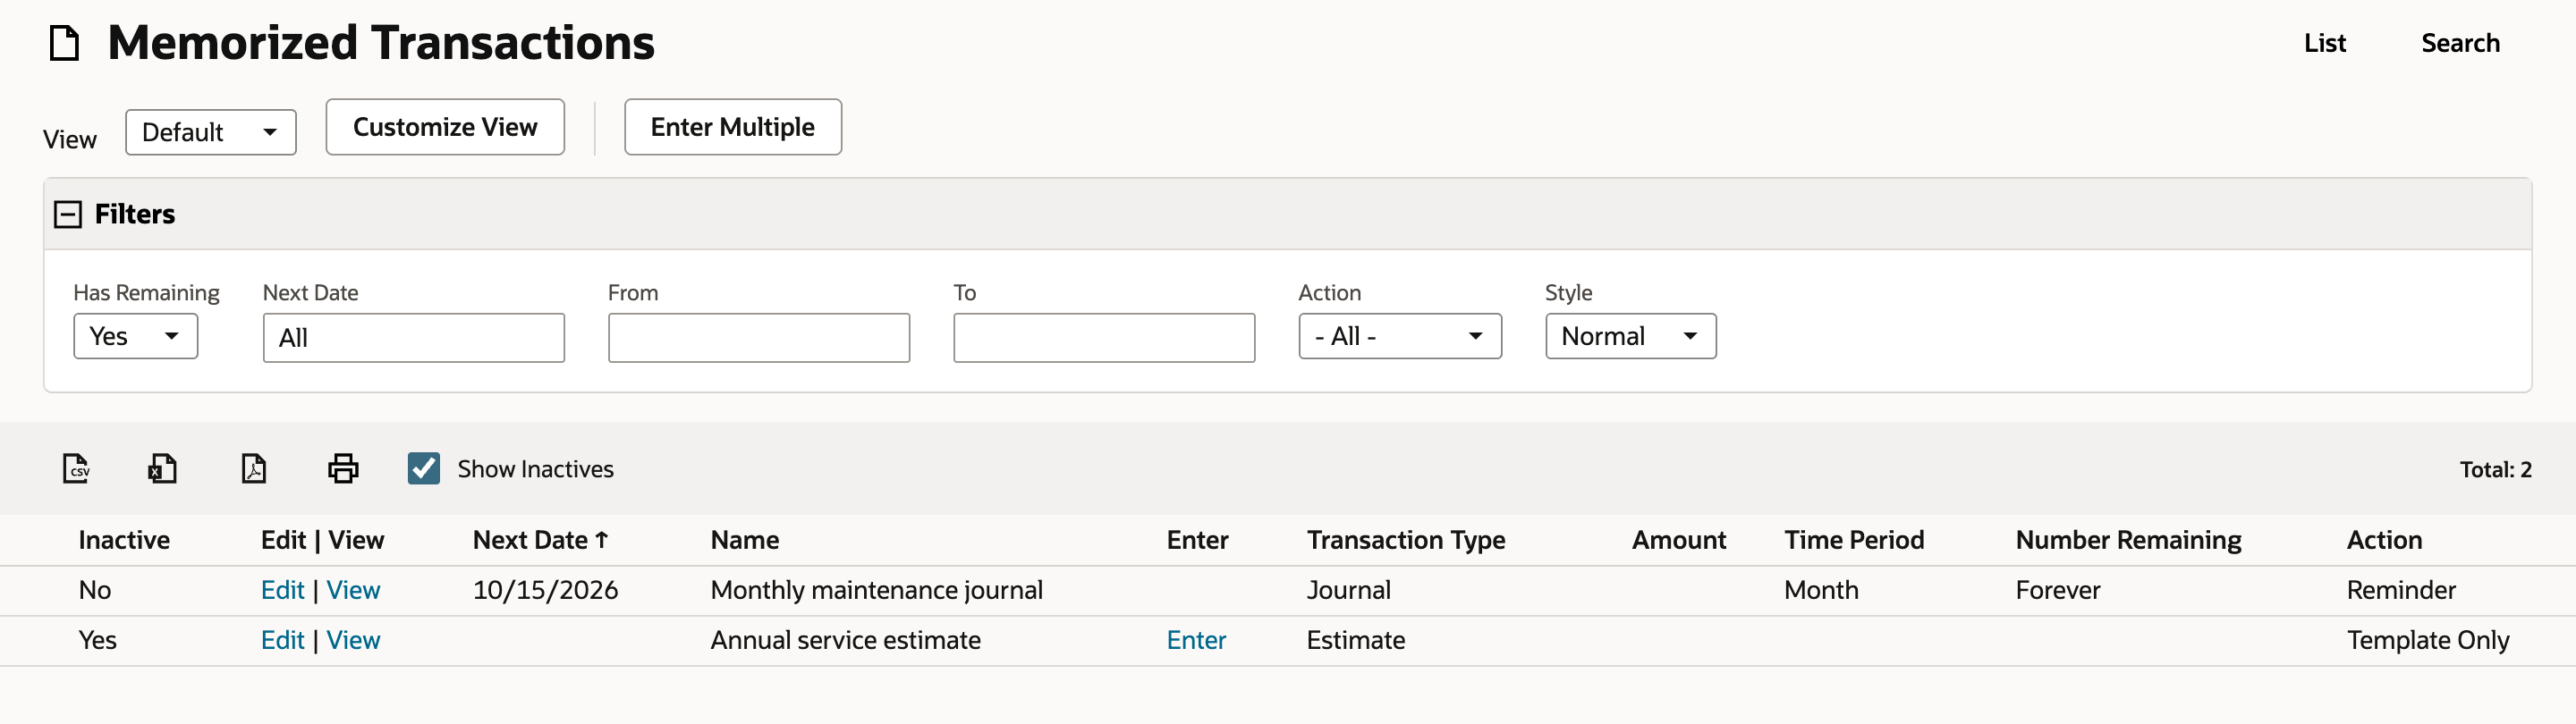Click the Monthly maintenance journal name
The image size is (2576, 724).
tap(876, 590)
